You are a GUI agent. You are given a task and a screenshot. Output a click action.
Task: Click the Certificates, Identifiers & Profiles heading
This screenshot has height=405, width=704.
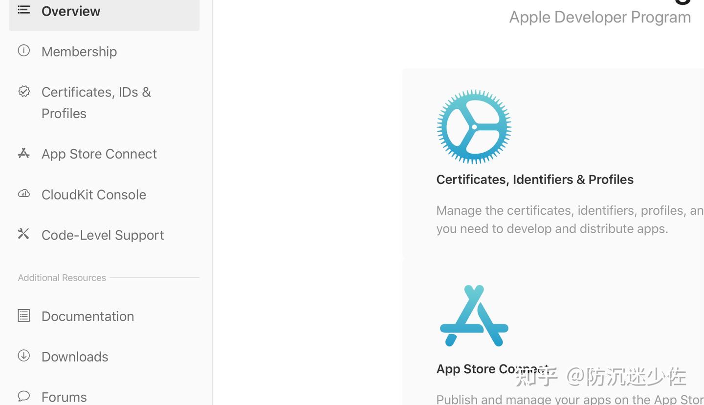[535, 180]
